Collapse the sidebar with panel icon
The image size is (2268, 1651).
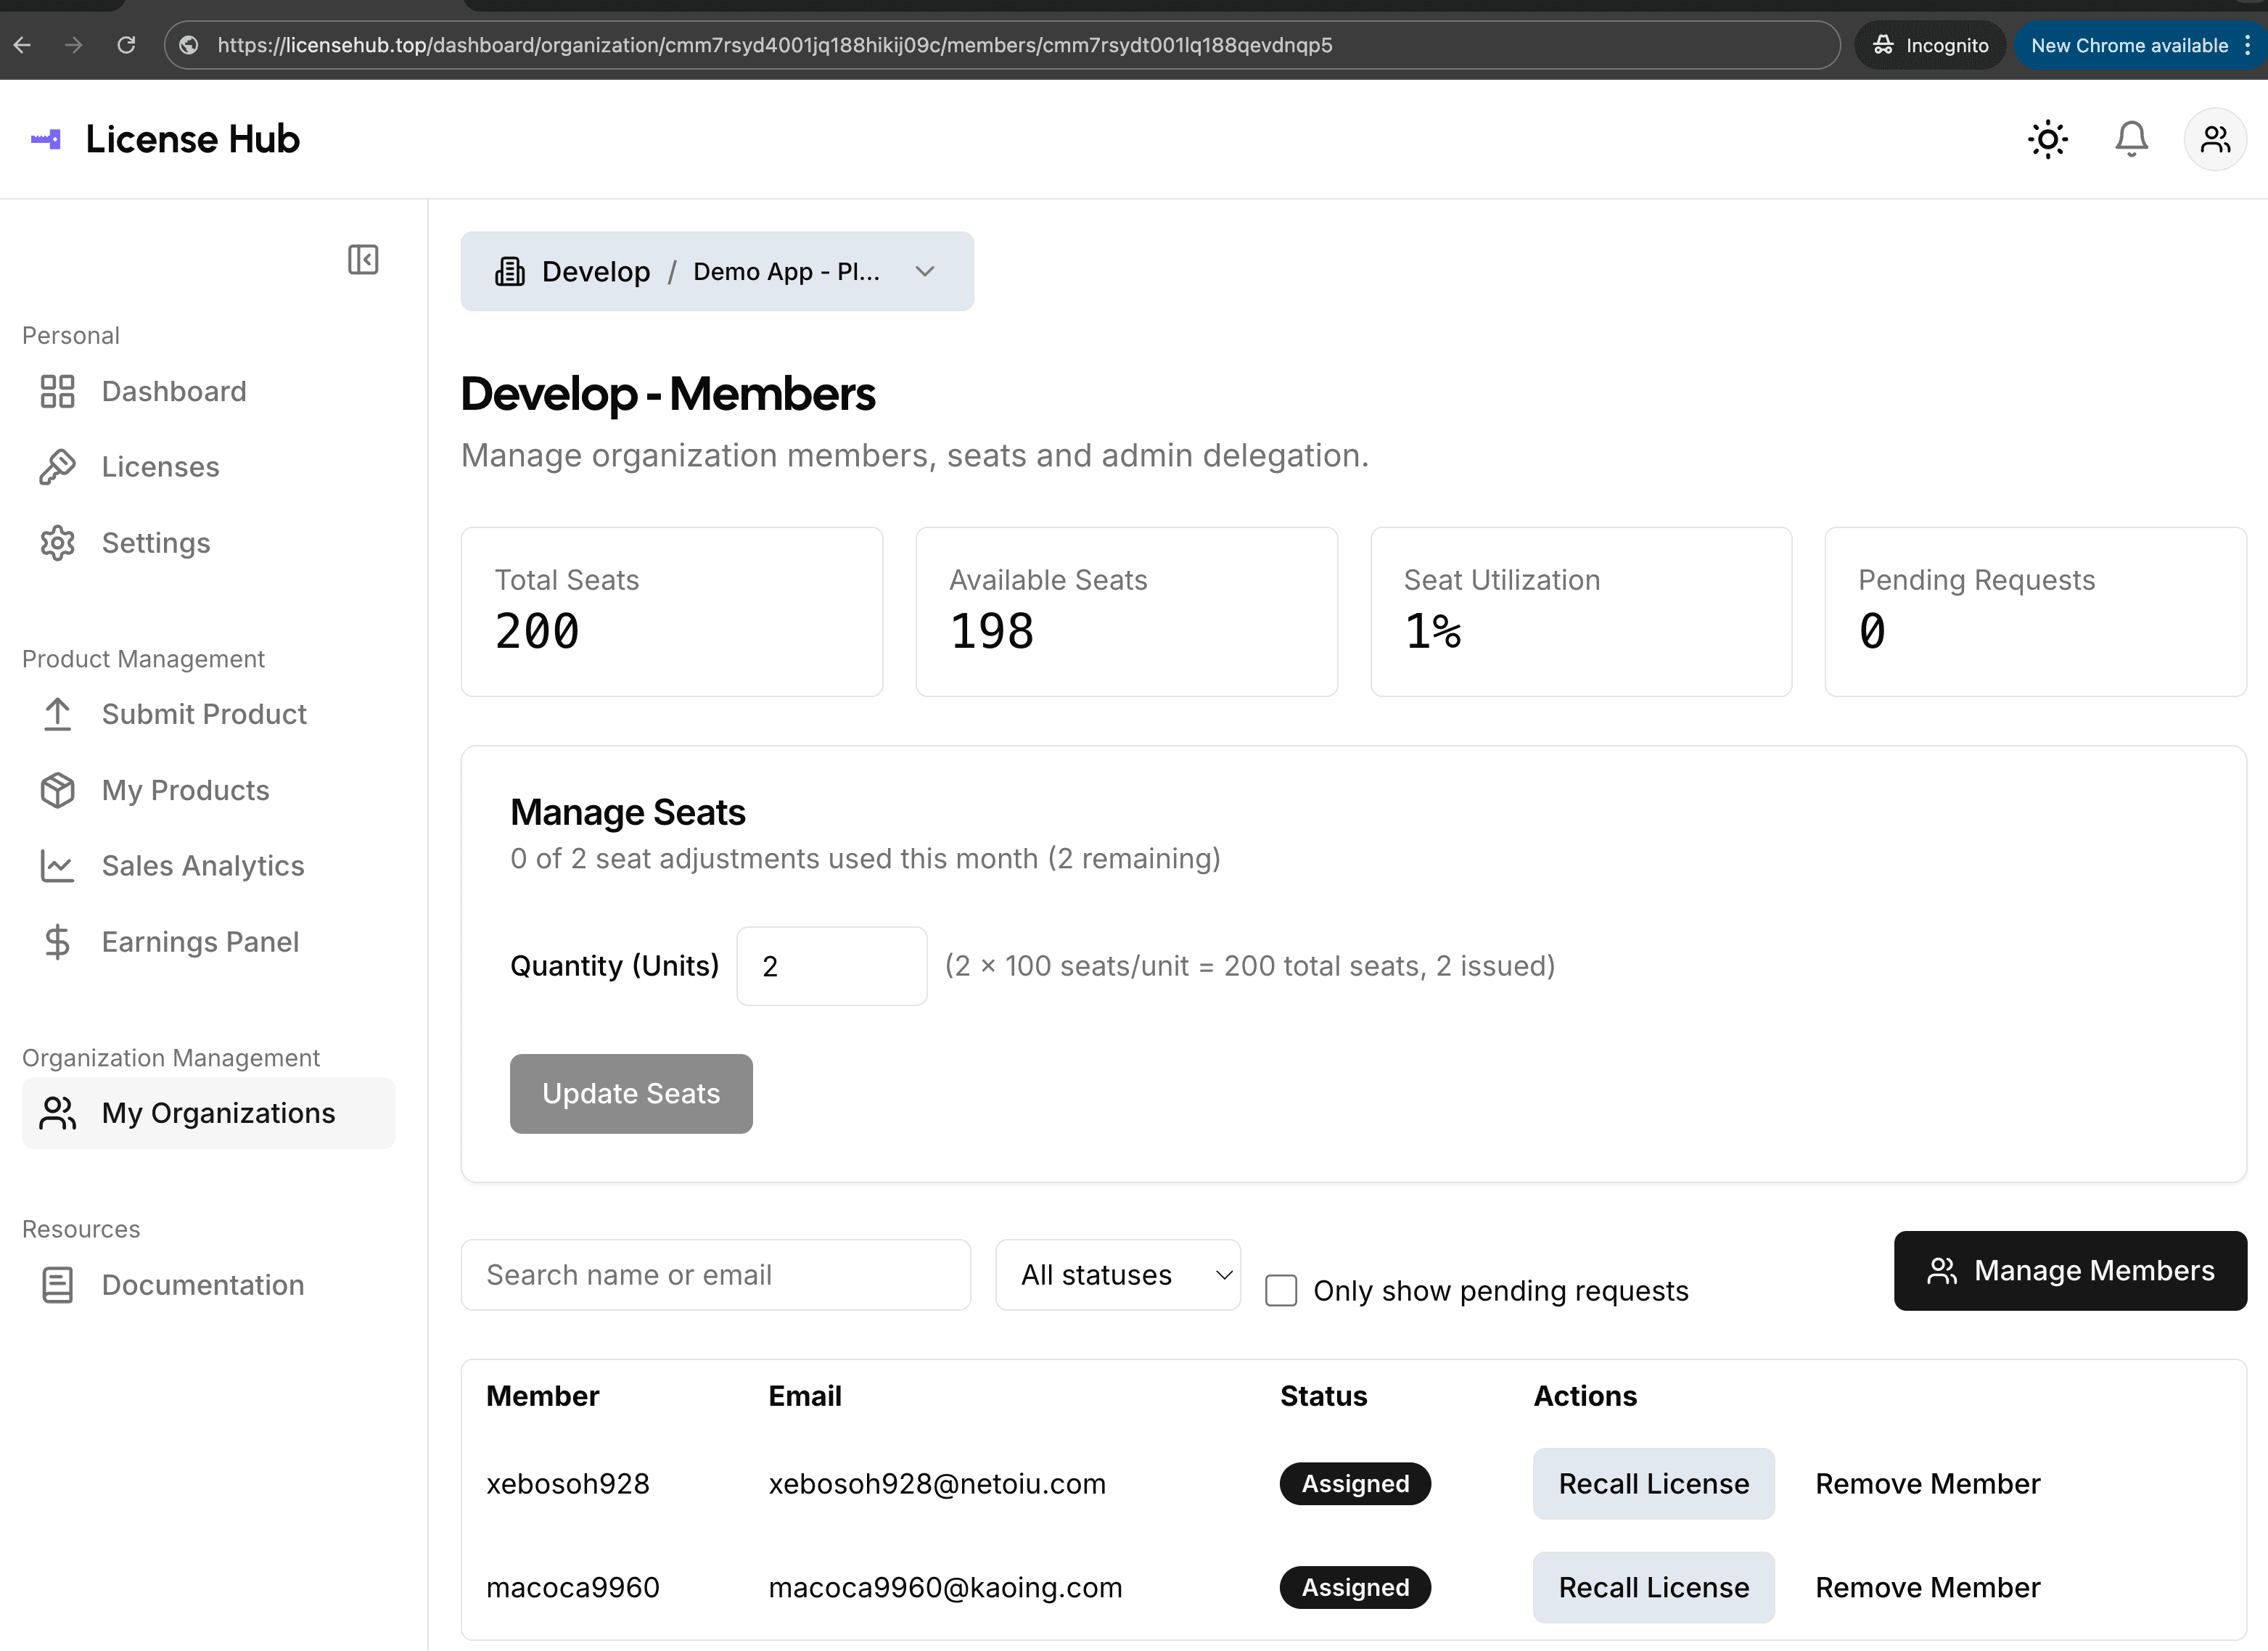[363, 260]
